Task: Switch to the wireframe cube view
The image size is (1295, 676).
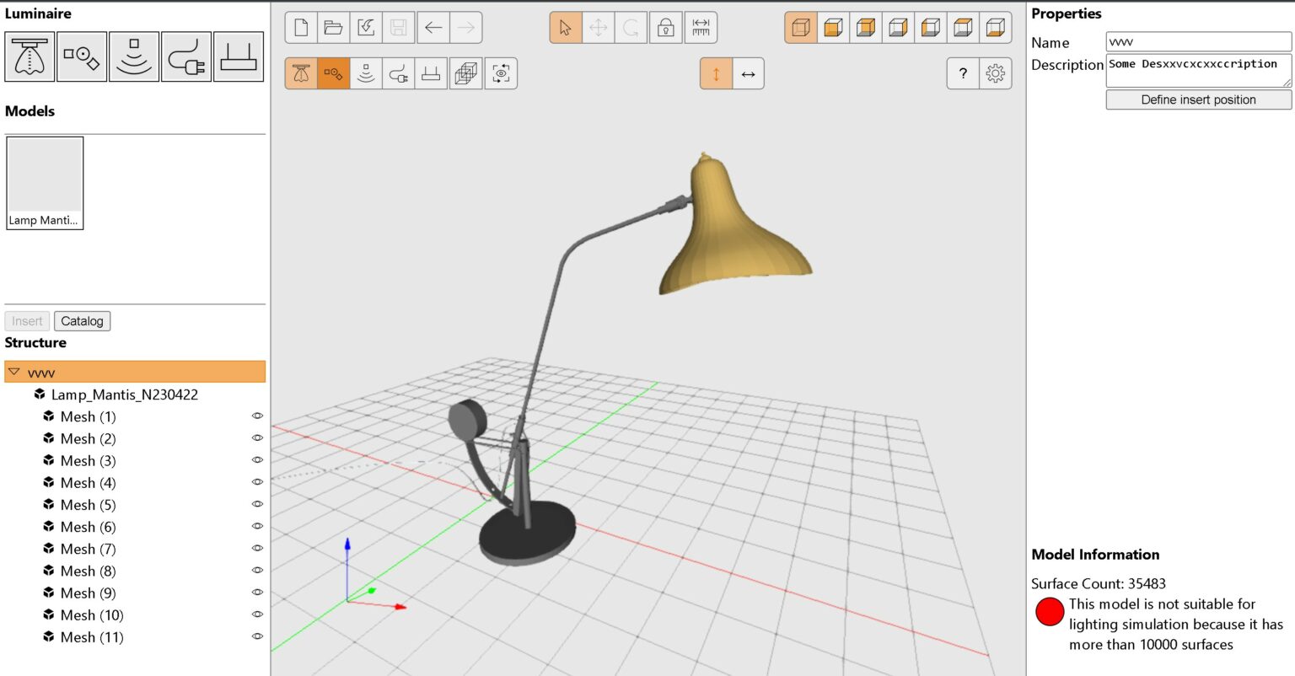Action: point(465,74)
